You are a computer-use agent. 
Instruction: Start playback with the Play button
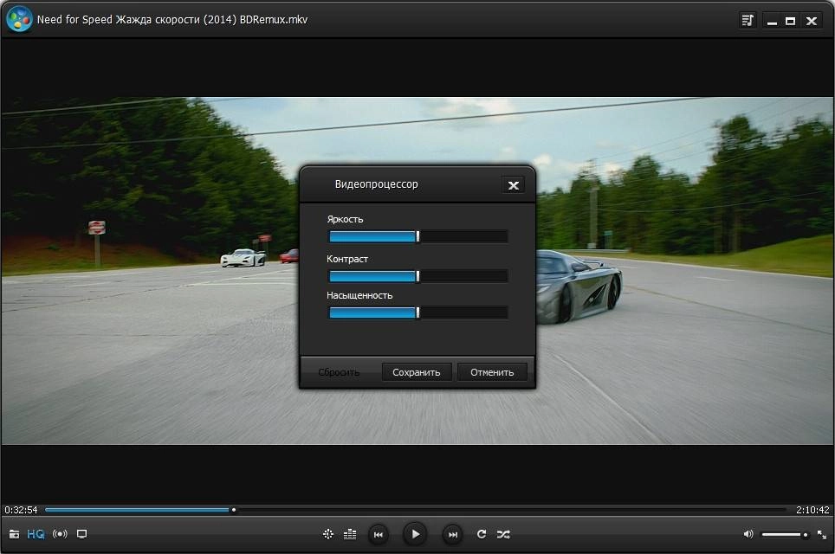coord(416,534)
